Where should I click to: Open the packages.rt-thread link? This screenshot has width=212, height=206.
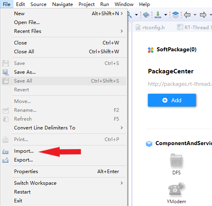[180, 84]
